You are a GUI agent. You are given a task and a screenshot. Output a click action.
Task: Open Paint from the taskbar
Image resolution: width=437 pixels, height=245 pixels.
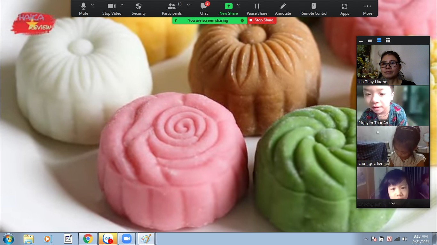146,239
